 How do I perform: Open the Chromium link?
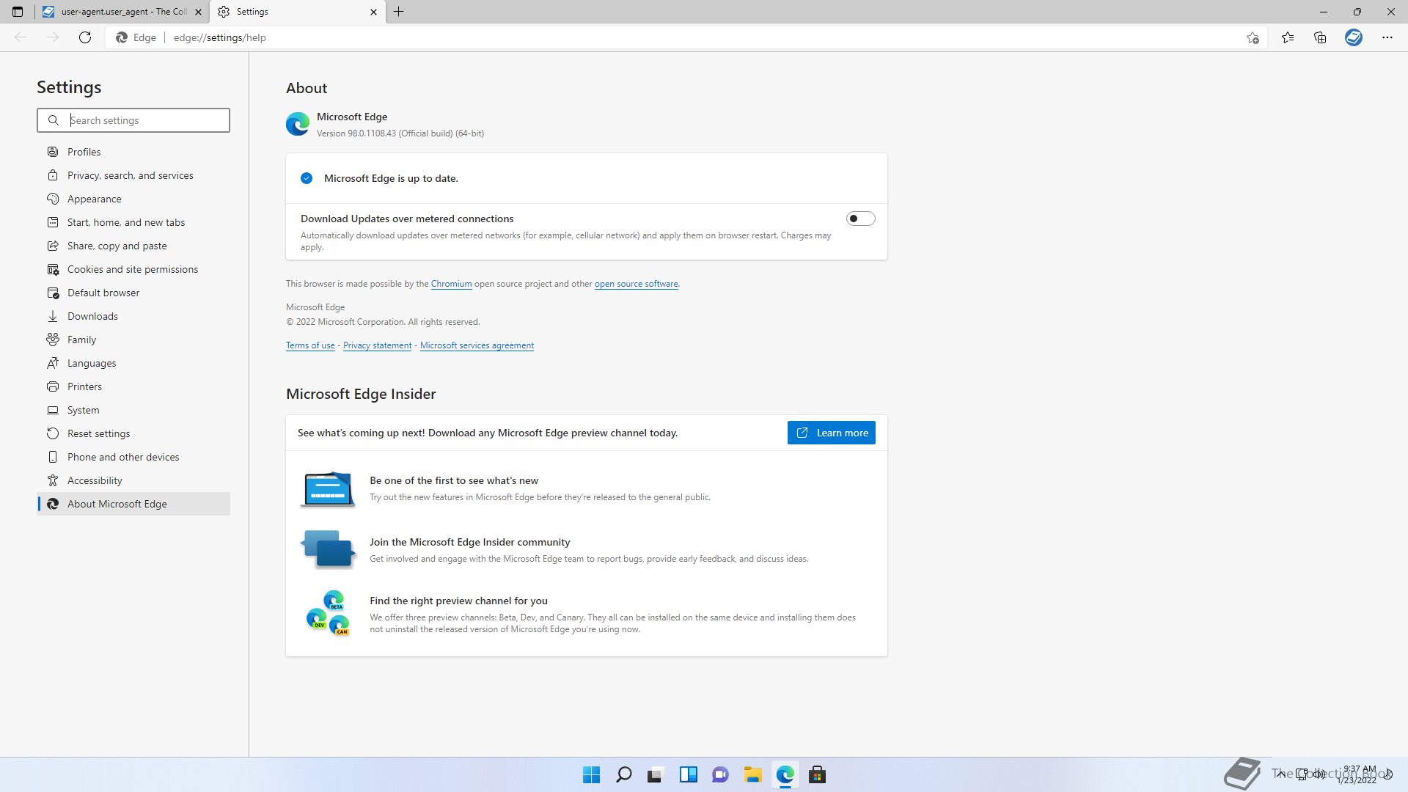tap(451, 284)
